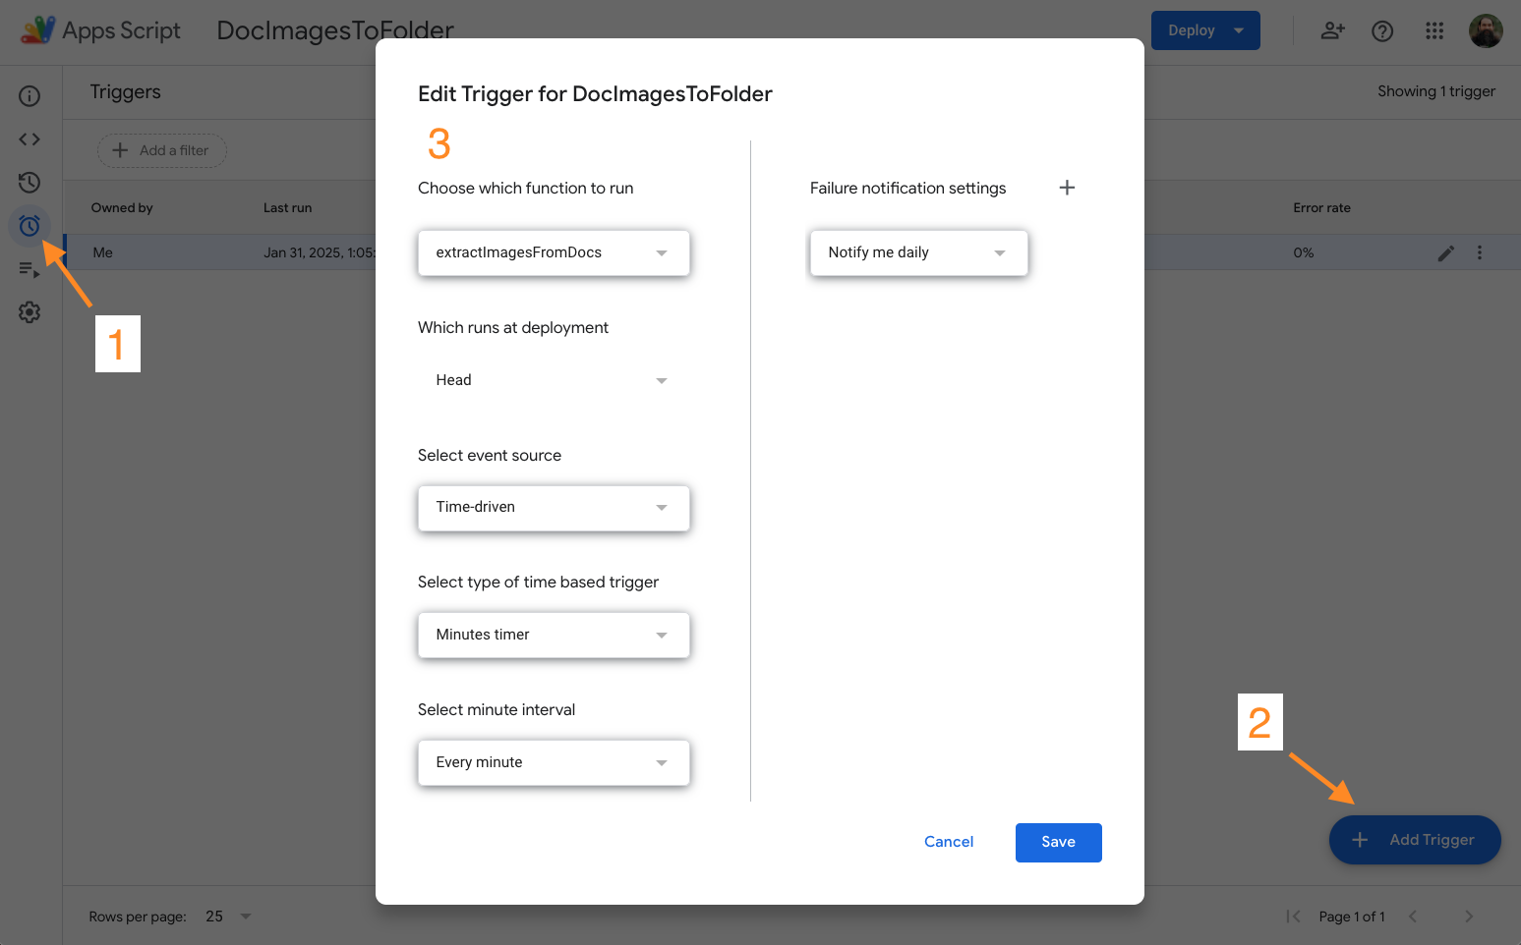Screen dimensions: 1521x945
Task: Open the Time-driven event source dropdown
Action: tap(554, 508)
